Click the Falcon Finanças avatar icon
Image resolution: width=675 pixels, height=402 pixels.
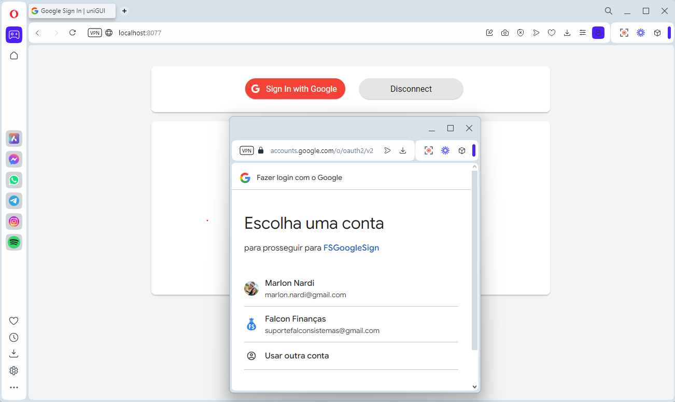(251, 324)
